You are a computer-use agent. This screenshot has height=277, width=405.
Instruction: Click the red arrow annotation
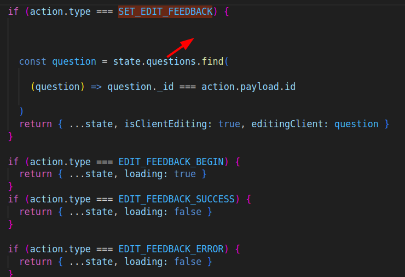tap(181, 47)
